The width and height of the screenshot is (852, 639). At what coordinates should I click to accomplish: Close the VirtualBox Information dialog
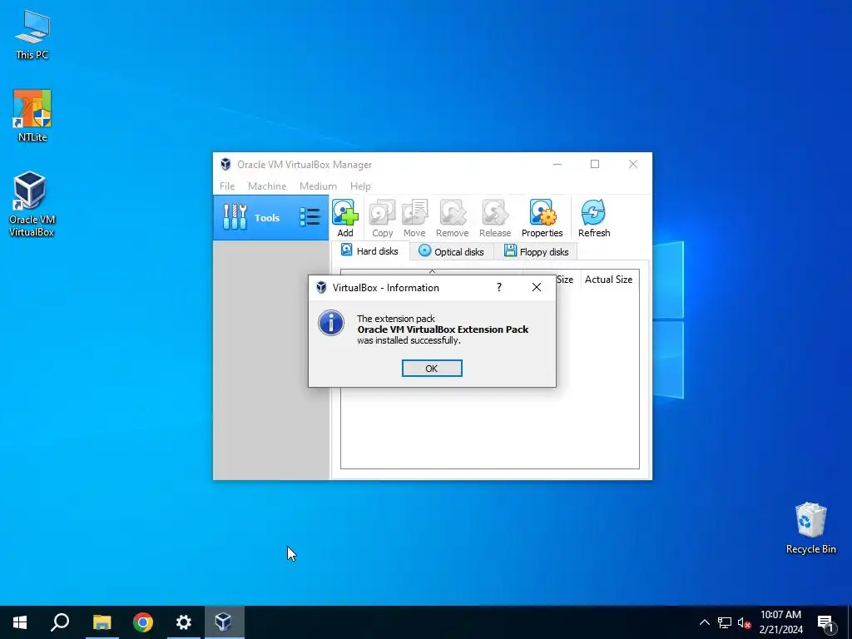click(x=537, y=287)
